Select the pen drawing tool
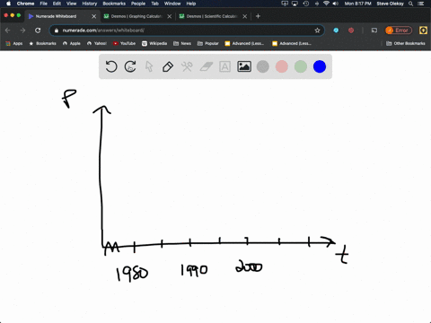Screen dimensions: 431x323 pos(168,66)
